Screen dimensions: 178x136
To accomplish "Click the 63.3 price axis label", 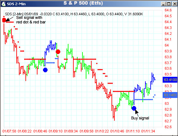I will [168, 86].
